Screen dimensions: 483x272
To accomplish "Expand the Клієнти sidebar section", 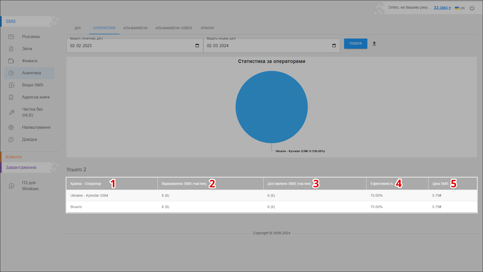I will [14, 157].
